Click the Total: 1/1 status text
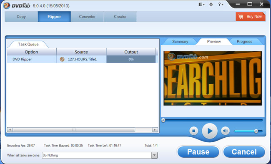This screenshot has width=271, height=164. [x=151, y=146]
